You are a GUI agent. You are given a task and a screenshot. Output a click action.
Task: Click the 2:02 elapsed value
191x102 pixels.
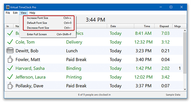(x=165, y=68)
